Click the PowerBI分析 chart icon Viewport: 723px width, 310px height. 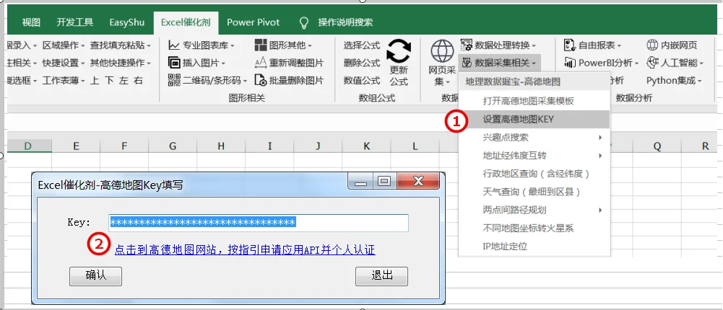coord(570,63)
